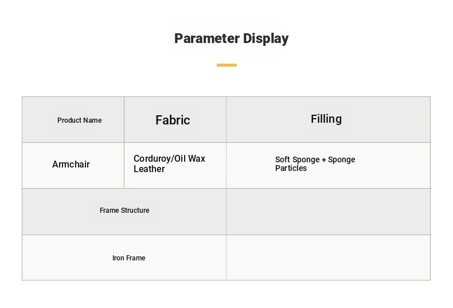Viewport: 453px width, 308px height.
Task: Click the yellow accent bar below the heading
Action: click(x=226, y=65)
